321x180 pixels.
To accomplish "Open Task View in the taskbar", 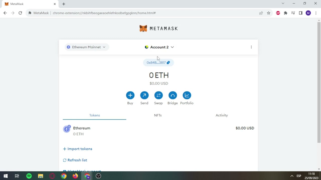I will [17, 176].
